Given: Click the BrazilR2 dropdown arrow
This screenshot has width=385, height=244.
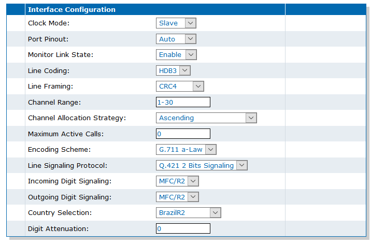Looking at the screenshot, I should click(x=216, y=212).
